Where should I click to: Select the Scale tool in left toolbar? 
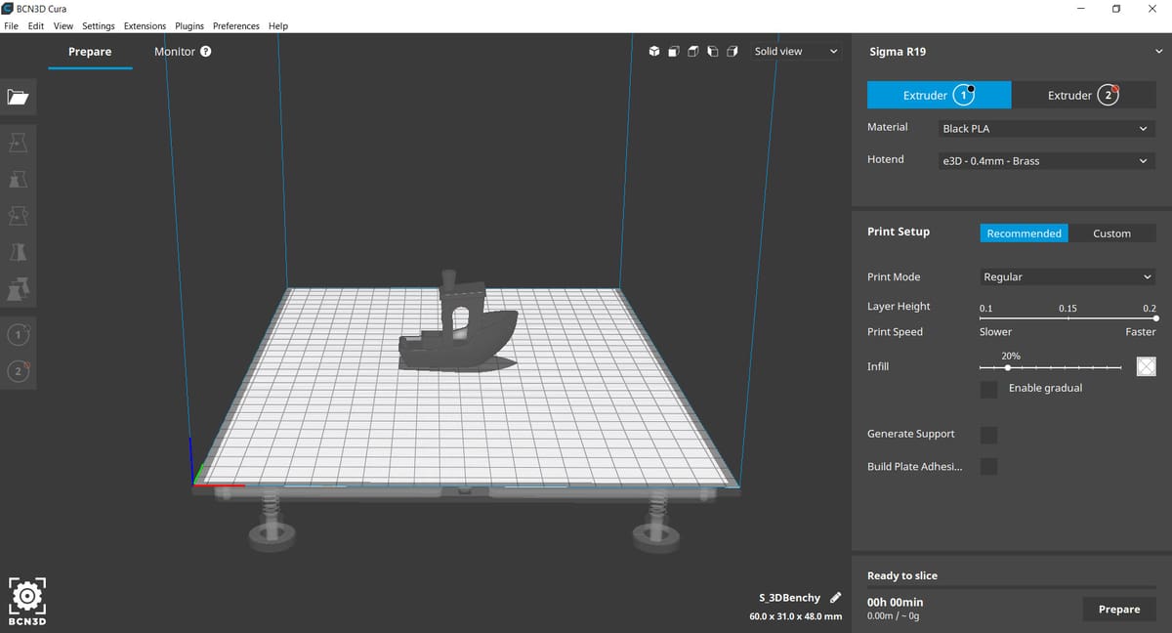point(18,180)
